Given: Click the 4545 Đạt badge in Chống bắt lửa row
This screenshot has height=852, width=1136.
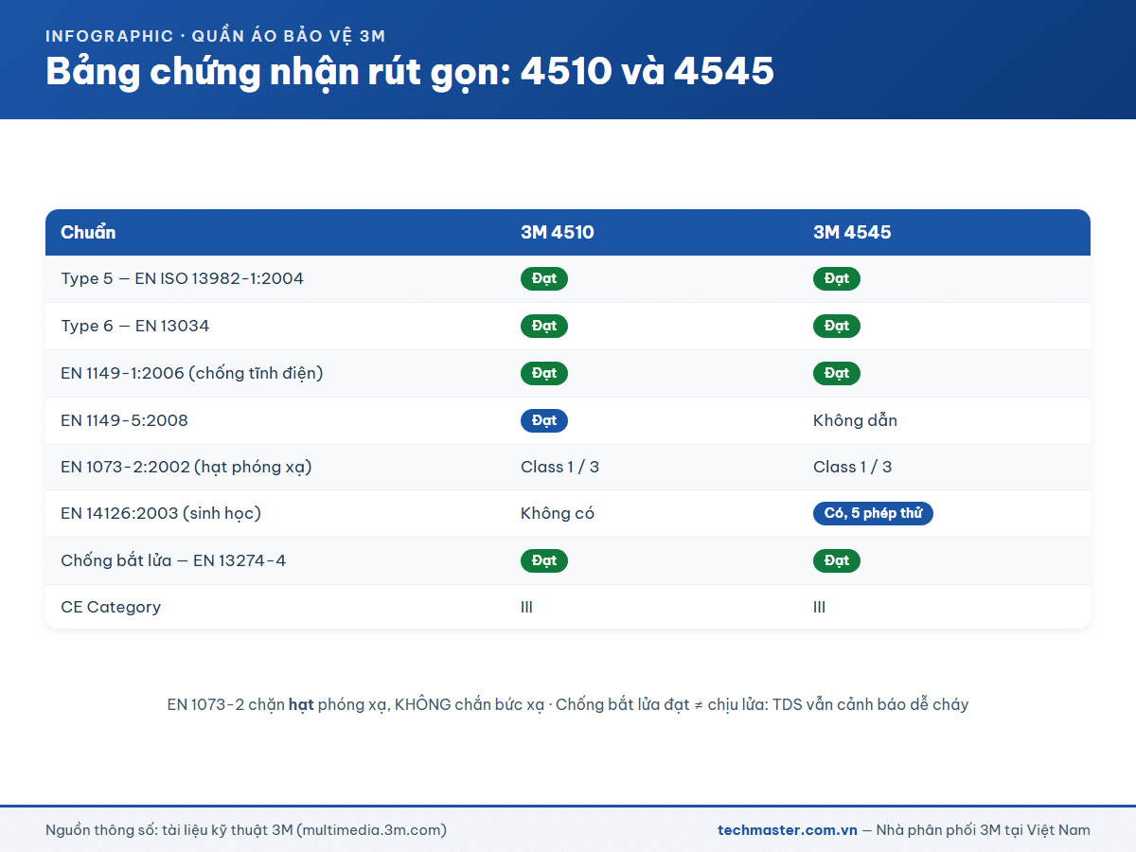Looking at the screenshot, I should click(x=837, y=560).
